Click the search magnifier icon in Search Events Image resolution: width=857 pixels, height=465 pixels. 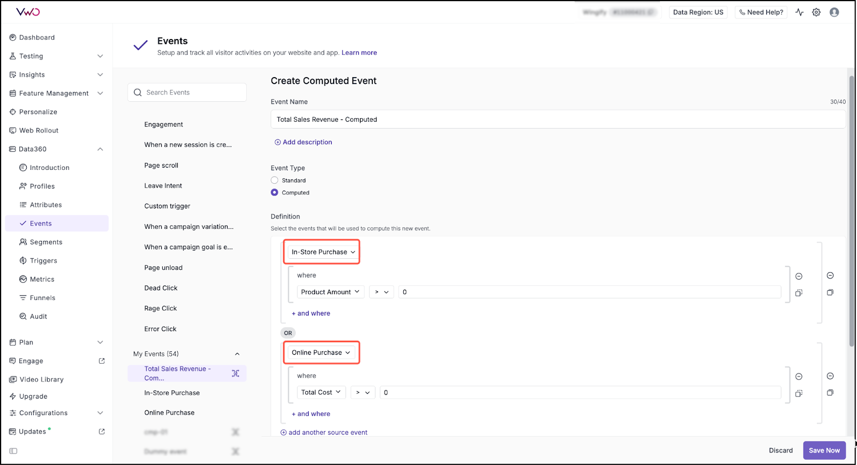pyautogui.click(x=138, y=93)
